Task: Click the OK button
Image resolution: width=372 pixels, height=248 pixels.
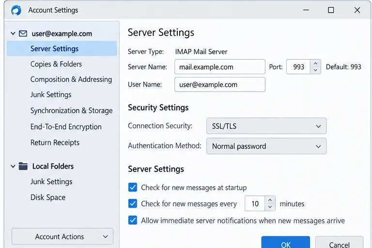Action: [286, 243]
